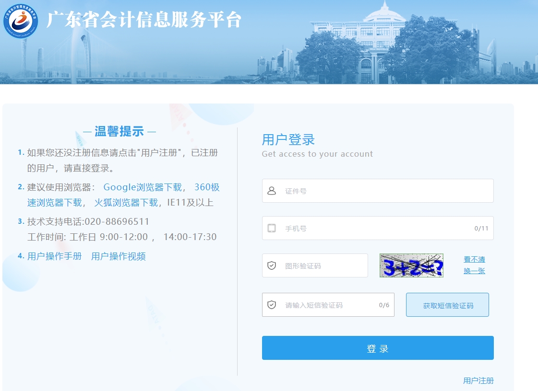This screenshot has height=391, width=538.
Task: Click 看不清换一张 to refresh captcha
Action: [474, 265]
